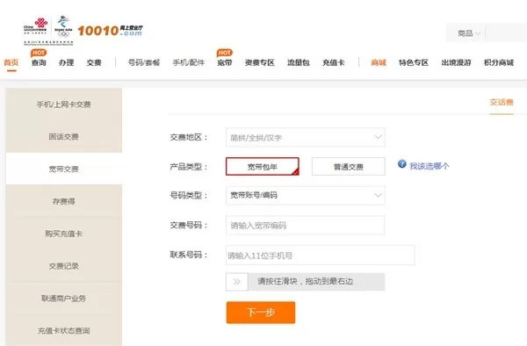This screenshot has height=346, width=527.
Task: Switch to the 交话费 tab
Action: pyautogui.click(x=502, y=103)
